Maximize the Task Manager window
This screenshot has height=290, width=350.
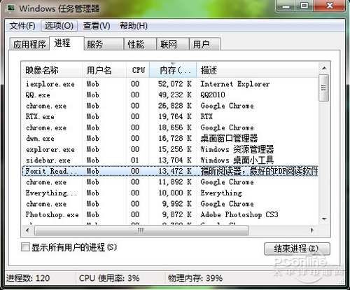coord(304,6)
